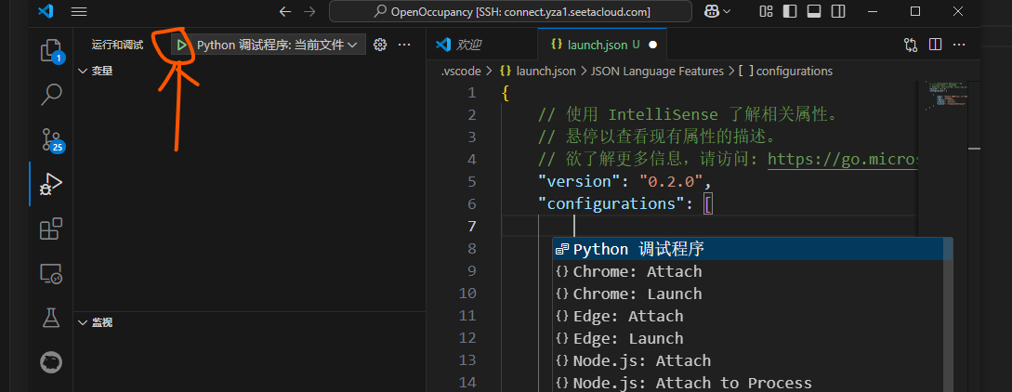This screenshot has width=1012, height=392.
Task: Go forward with the right arrow
Action: pos(309,11)
